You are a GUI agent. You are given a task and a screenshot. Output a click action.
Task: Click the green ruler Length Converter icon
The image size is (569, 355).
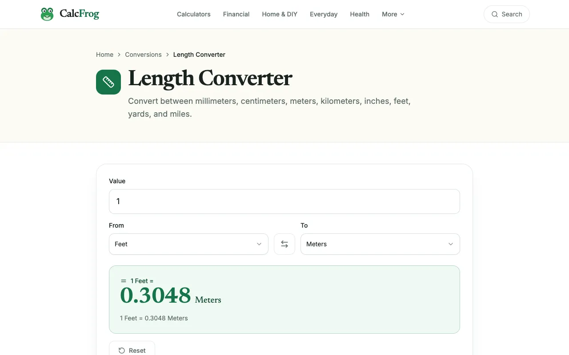(108, 82)
